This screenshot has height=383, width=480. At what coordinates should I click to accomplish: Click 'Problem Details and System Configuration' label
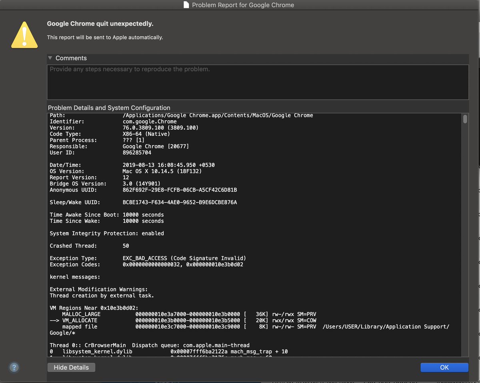109,108
